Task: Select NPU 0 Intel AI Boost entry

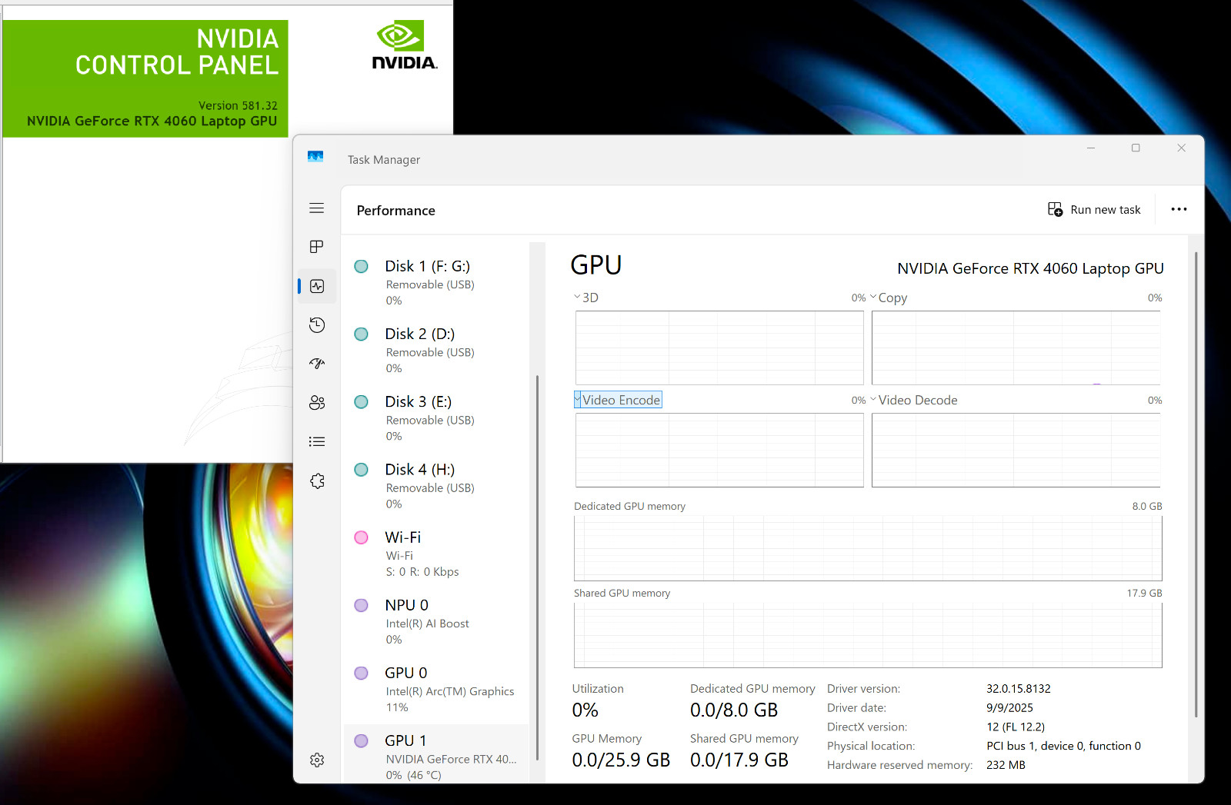Action: point(436,621)
